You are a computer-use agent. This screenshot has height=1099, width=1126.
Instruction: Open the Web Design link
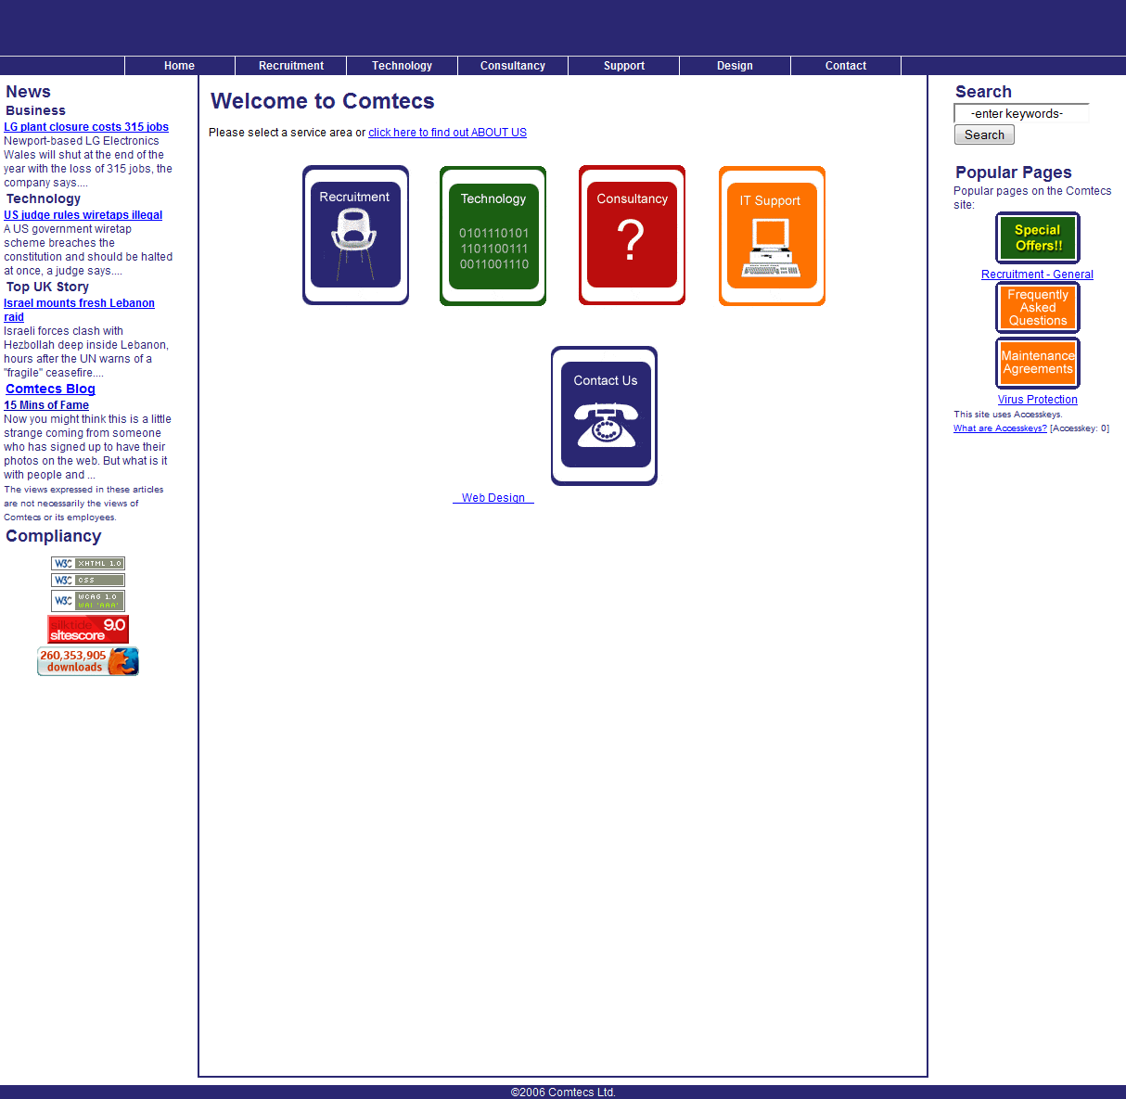click(493, 498)
